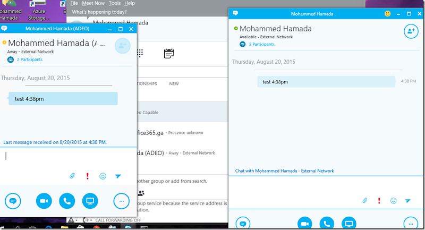This screenshot has height=230, width=425.
Task: Click 'Available - External Network' status in right window
Action: [x=266, y=37]
